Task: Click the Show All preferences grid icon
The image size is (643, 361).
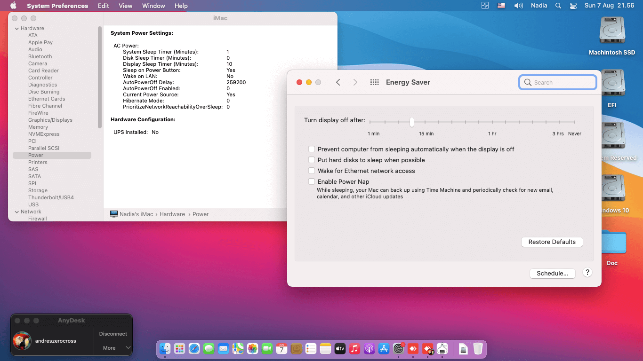Action: pyautogui.click(x=374, y=82)
